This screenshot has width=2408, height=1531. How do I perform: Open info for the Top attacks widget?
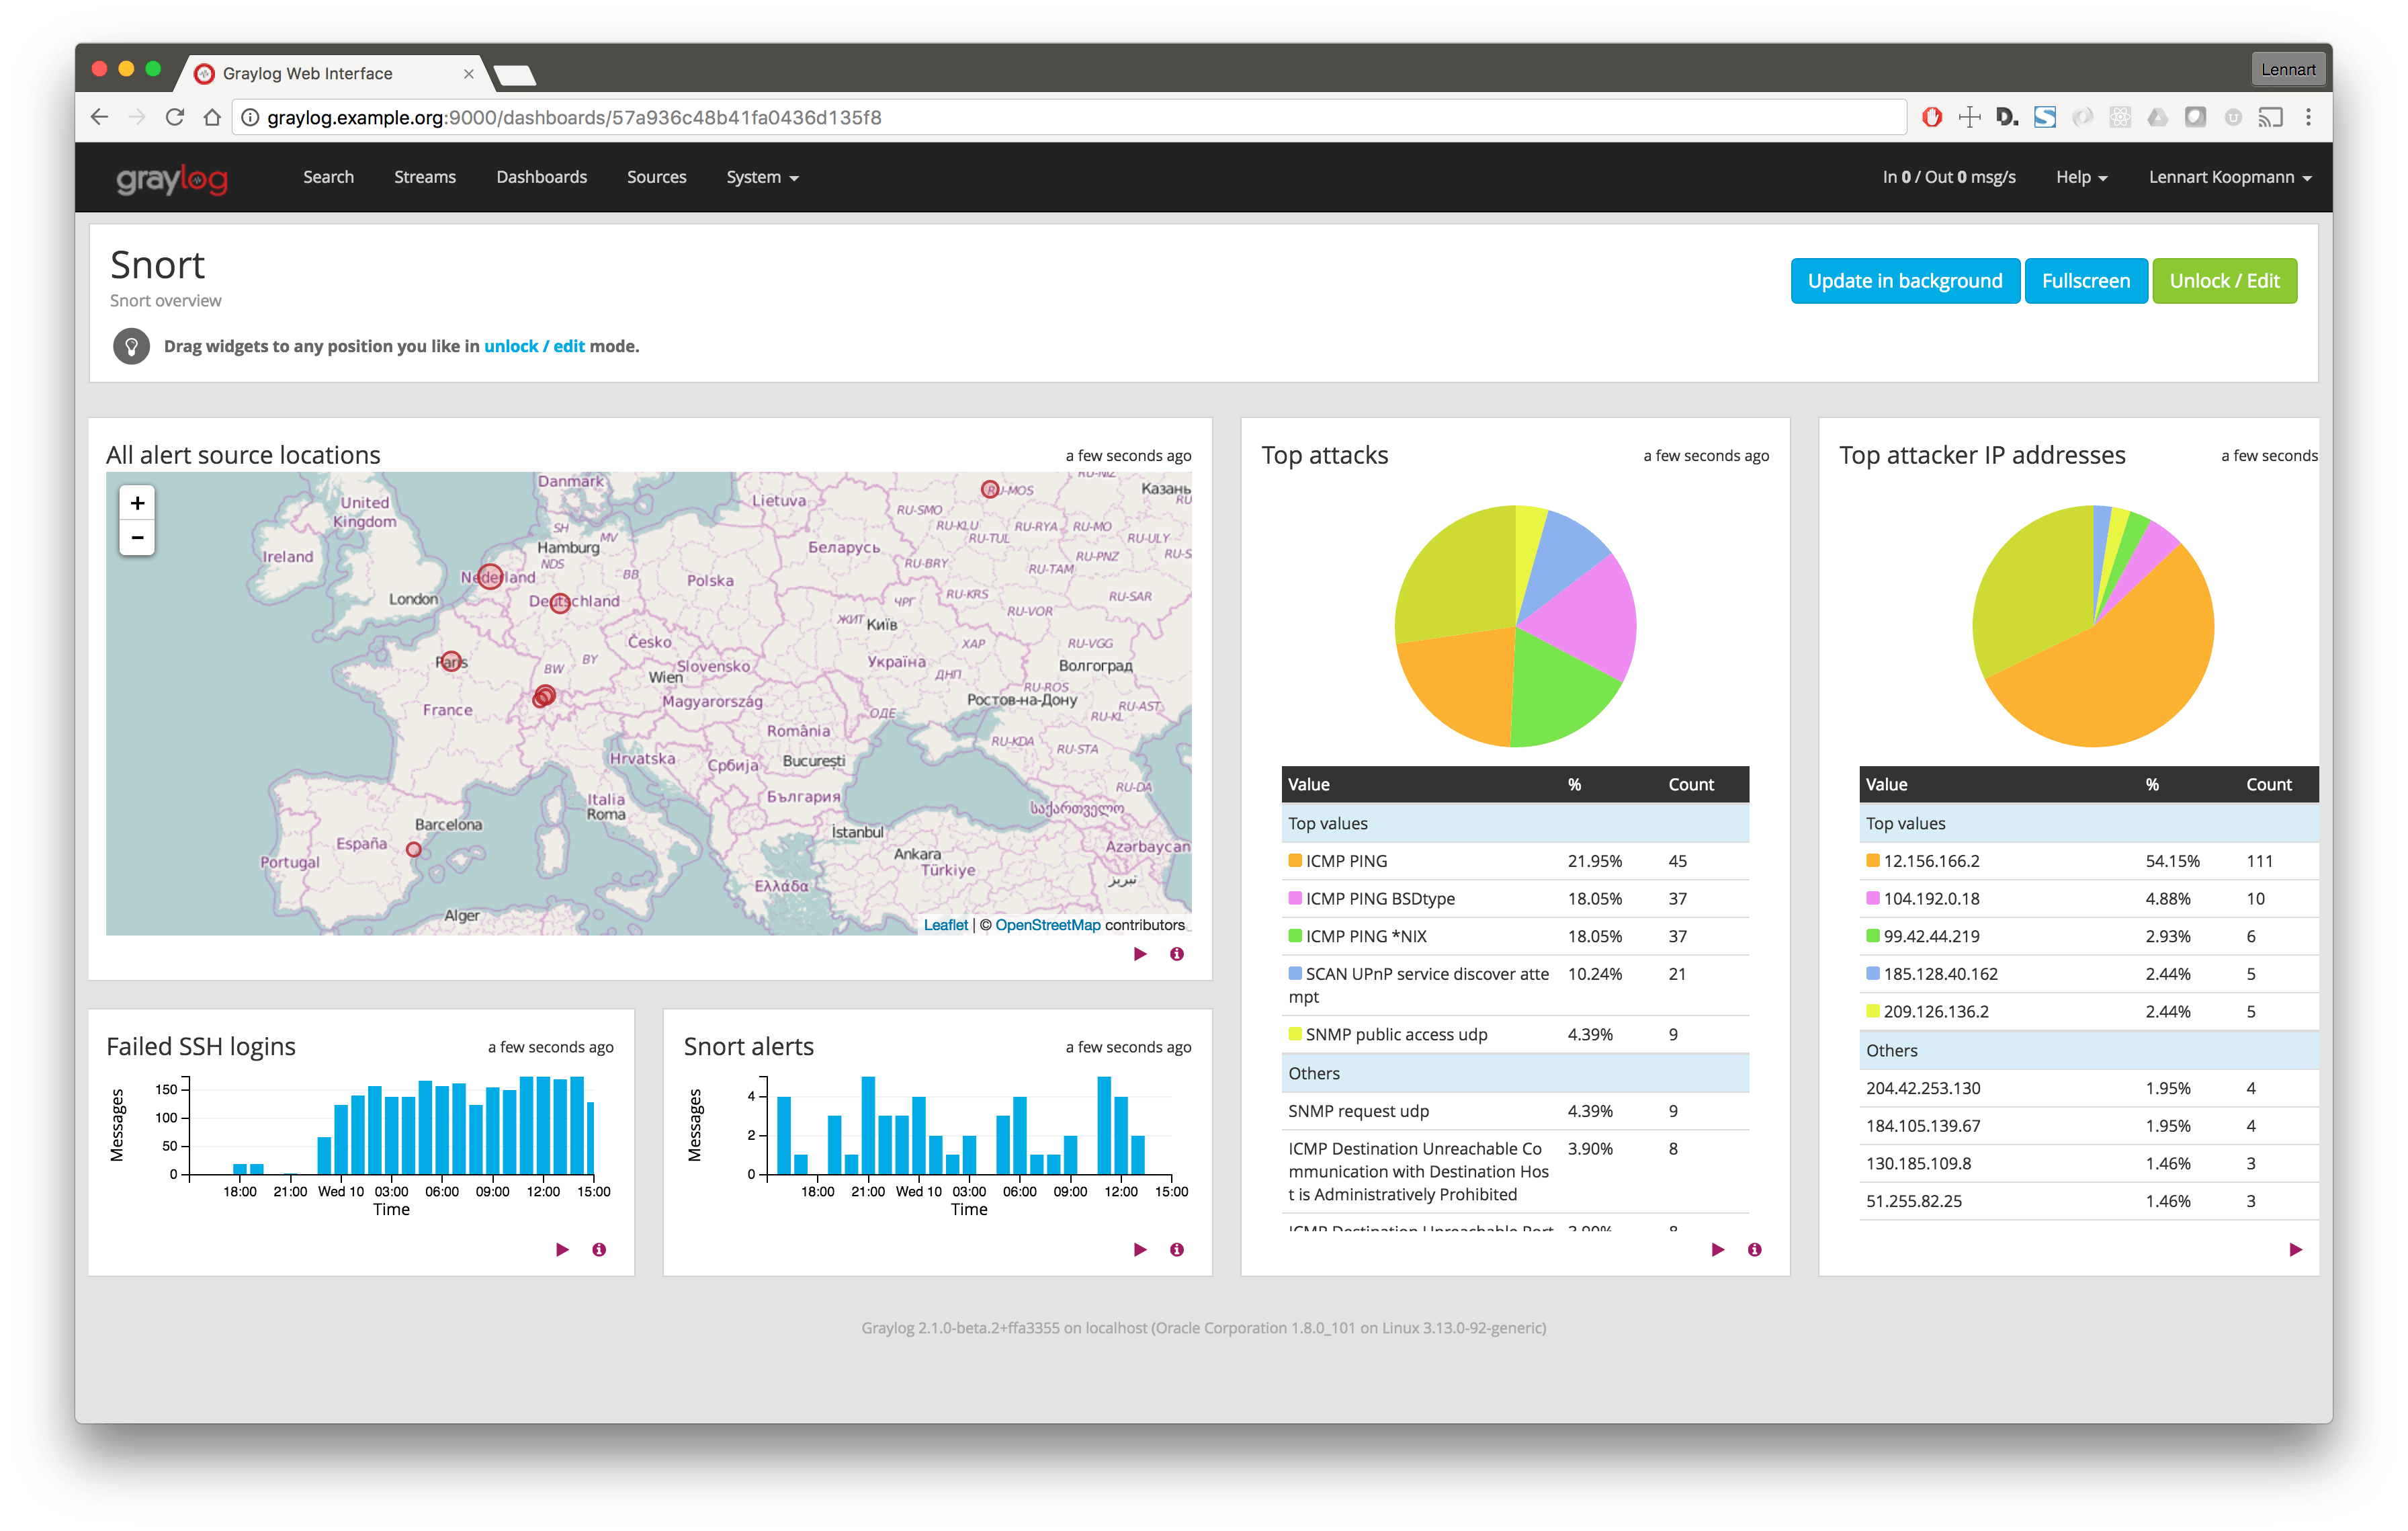coord(1754,1249)
